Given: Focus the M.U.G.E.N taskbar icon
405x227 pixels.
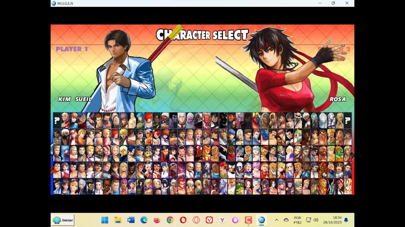Looking at the screenshot, I should click(x=261, y=220).
